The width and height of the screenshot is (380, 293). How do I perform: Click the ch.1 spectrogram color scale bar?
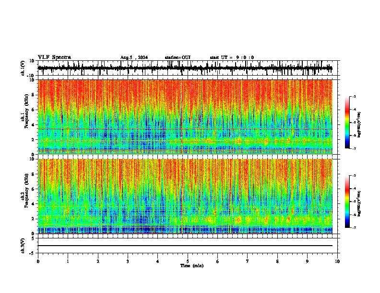click(347, 123)
